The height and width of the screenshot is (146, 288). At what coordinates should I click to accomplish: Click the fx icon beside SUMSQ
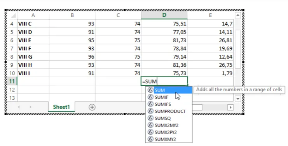(150, 118)
